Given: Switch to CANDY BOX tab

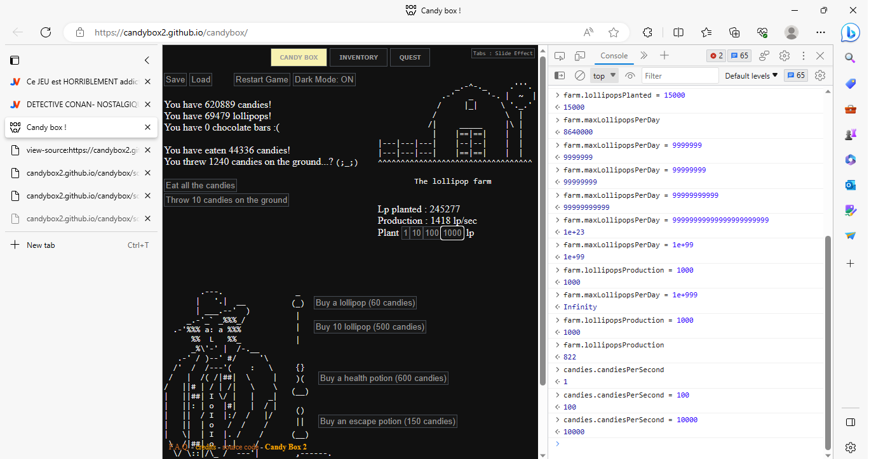Looking at the screenshot, I should click(299, 58).
